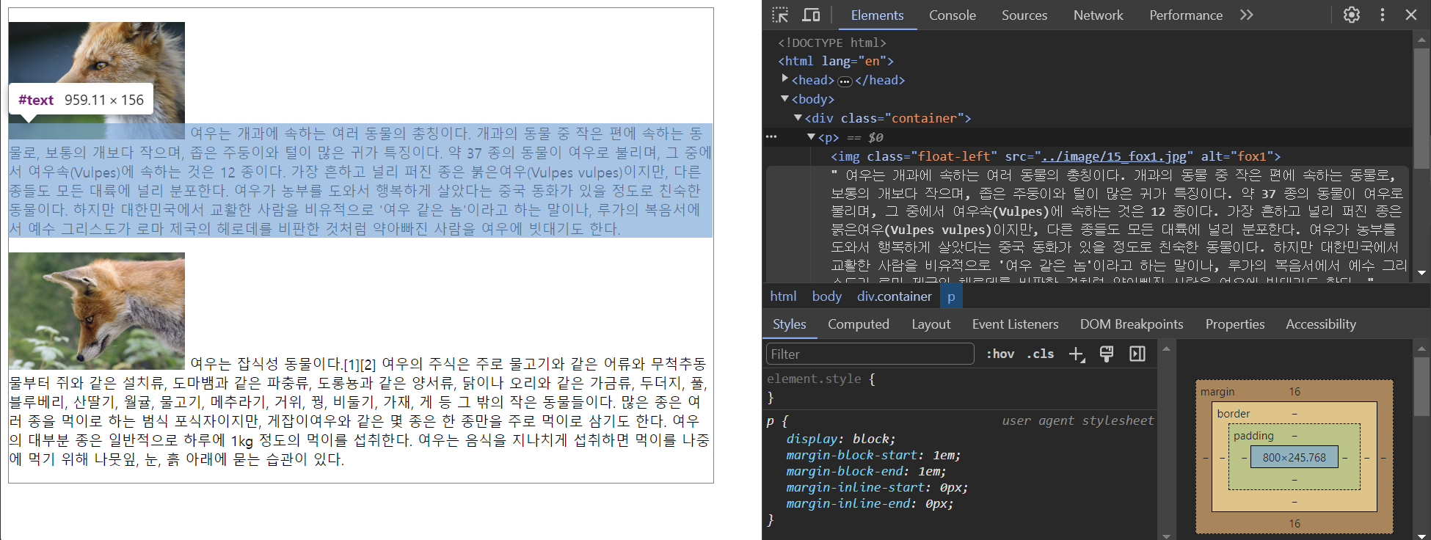Viewport: 1431px width, 540px height.
Task: Click the div.container breadcrumb
Action: [x=894, y=296]
